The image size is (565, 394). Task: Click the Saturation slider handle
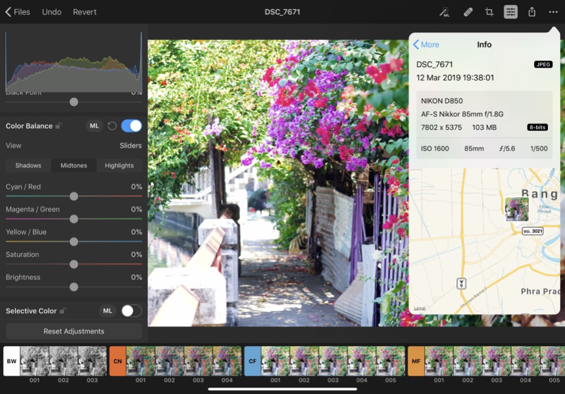74,264
